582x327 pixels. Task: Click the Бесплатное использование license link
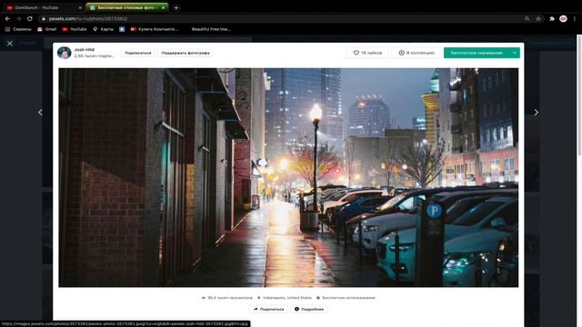[346, 298]
